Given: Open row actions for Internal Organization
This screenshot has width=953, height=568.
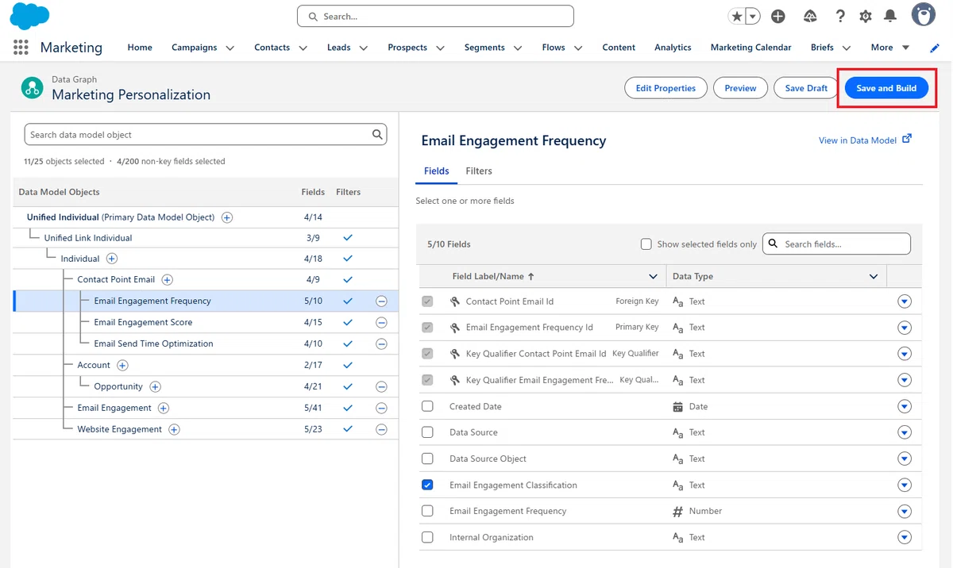Looking at the screenshot, I should click(904, 537).
